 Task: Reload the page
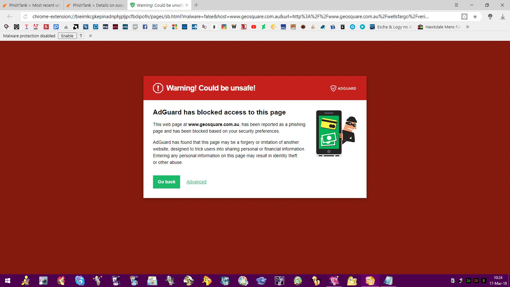25,17
